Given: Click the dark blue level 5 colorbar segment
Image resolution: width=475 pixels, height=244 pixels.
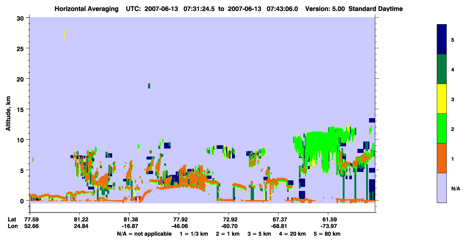Looking at the screenshot, I should point(441,39).
